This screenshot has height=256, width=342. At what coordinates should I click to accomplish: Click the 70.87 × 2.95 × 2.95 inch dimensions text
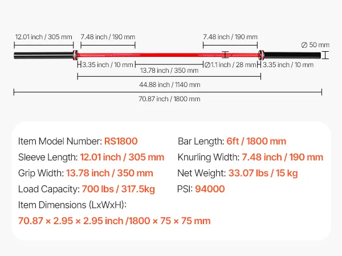(114, 221)
